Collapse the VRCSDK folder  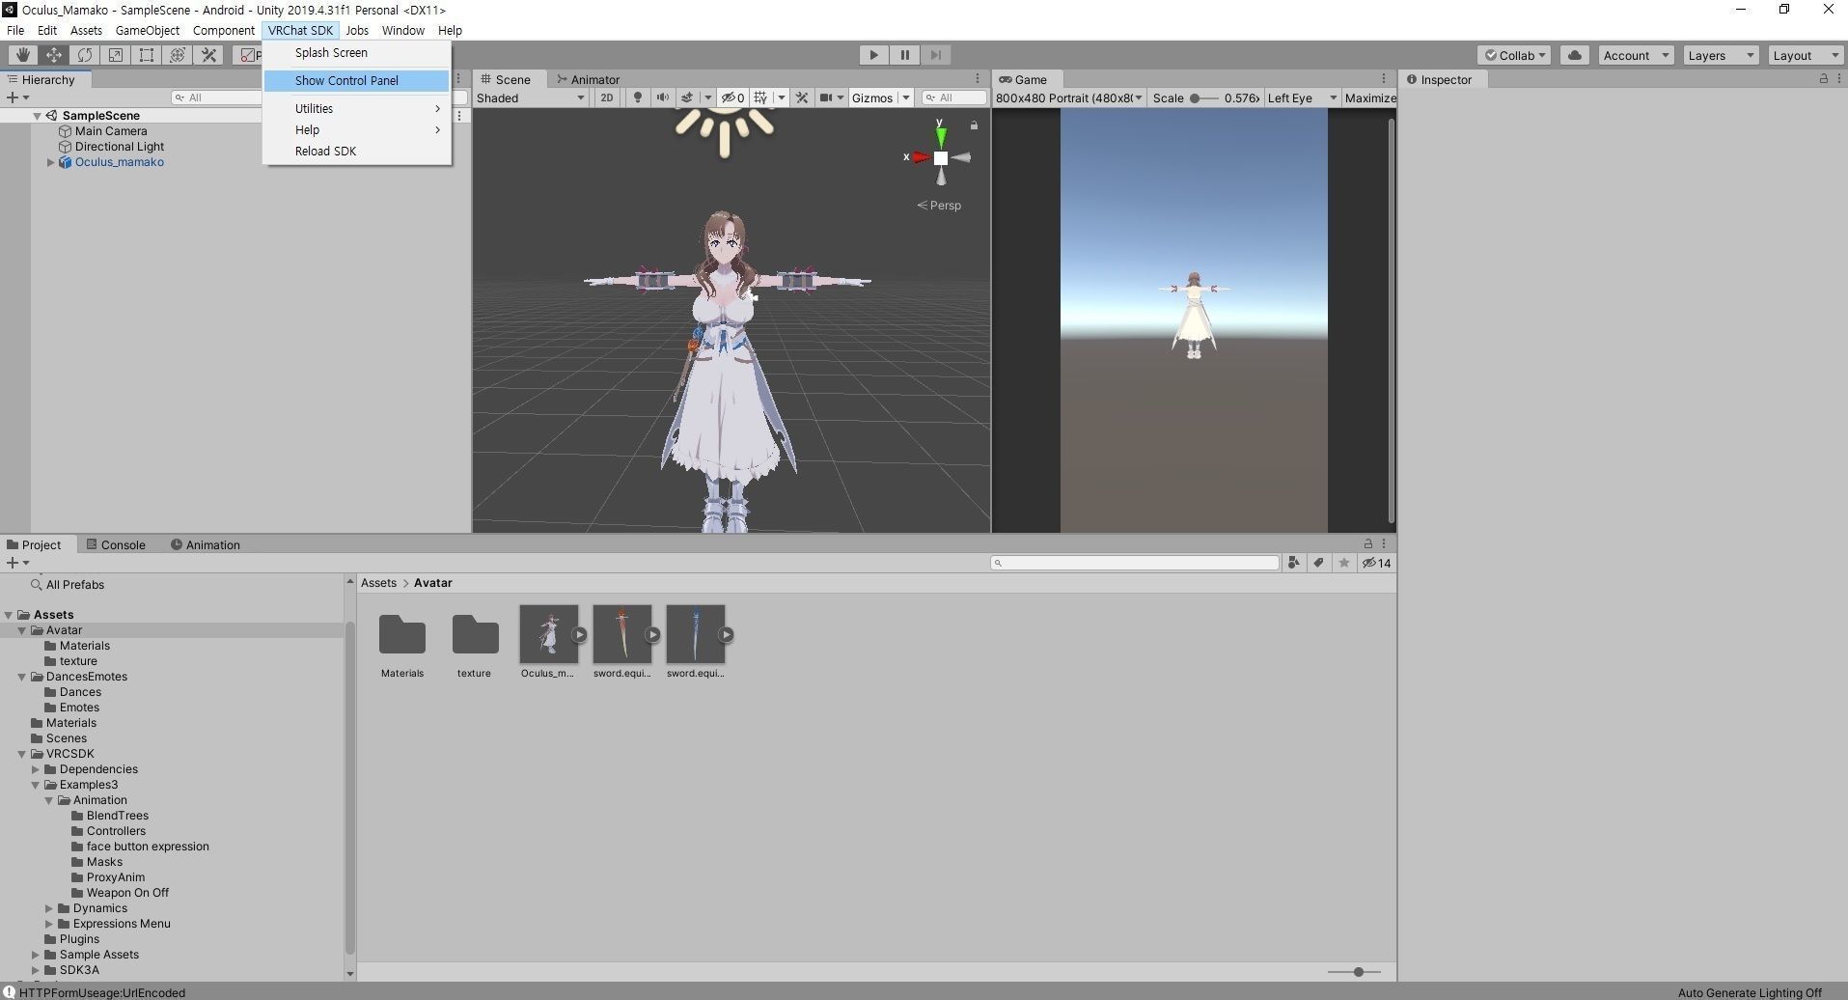pyautogui.click(x=21, y=754)
